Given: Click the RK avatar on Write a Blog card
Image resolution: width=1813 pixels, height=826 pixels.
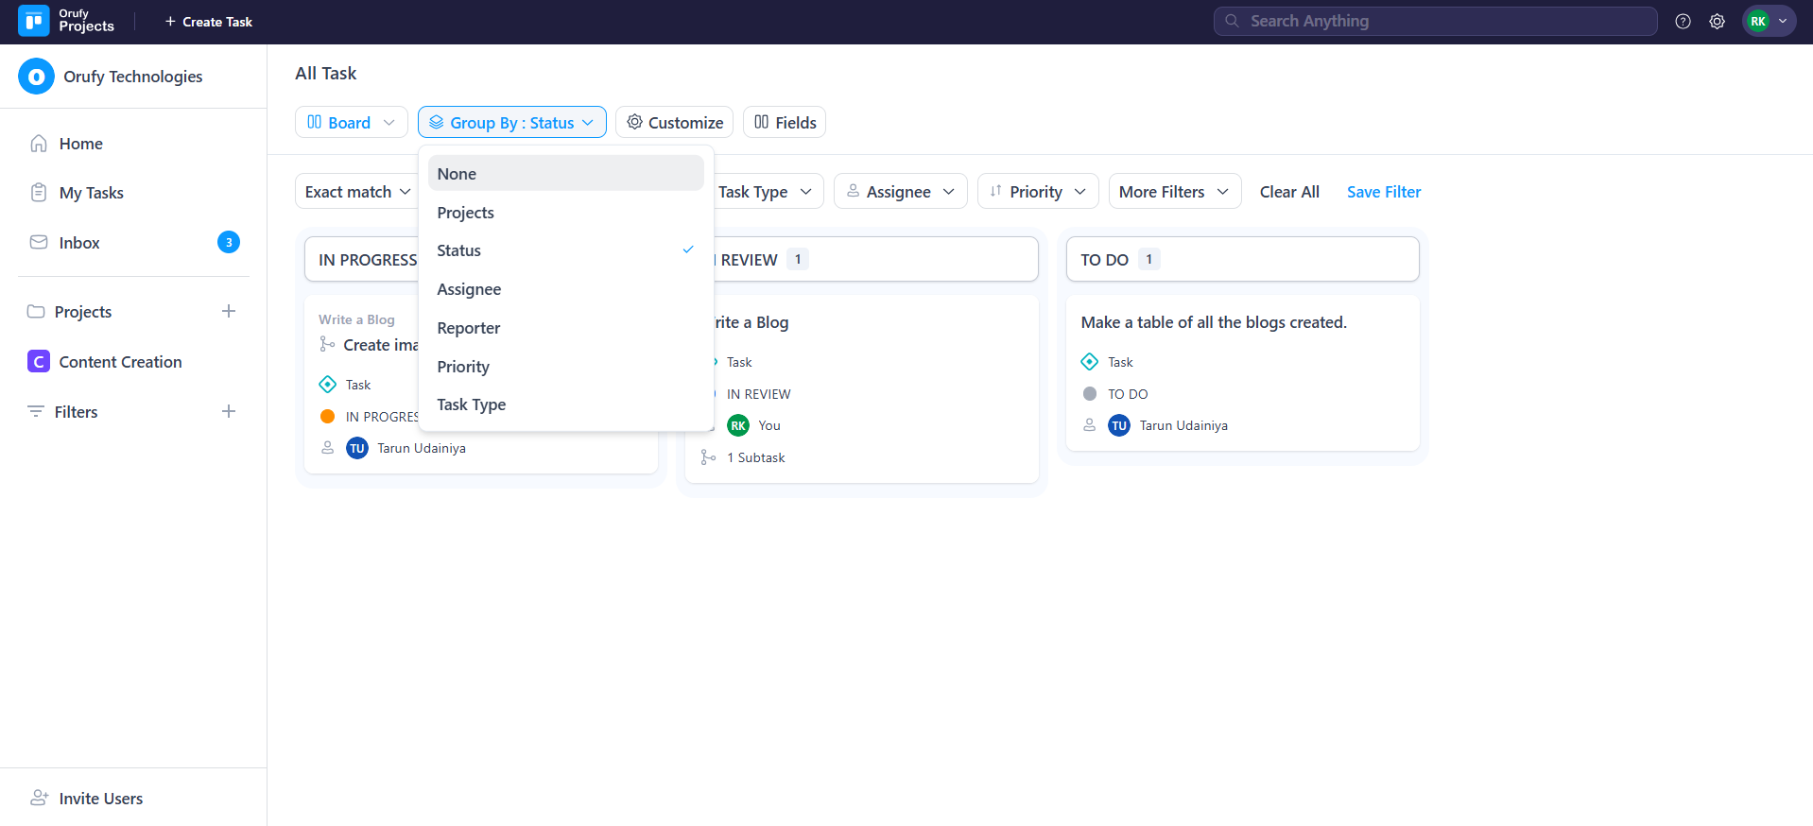Looking at the screenshot, I should click(x=738, y=426).
